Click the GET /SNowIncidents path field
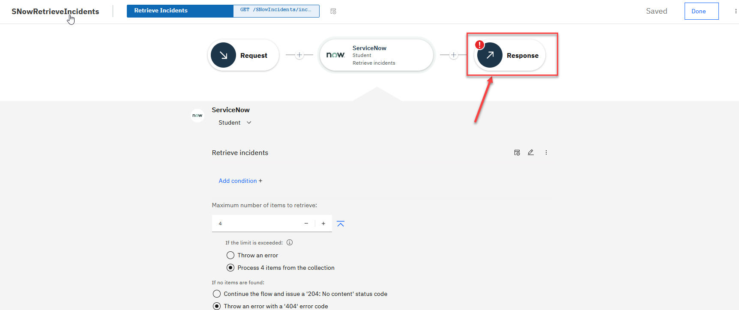 [x=276, y=11]
